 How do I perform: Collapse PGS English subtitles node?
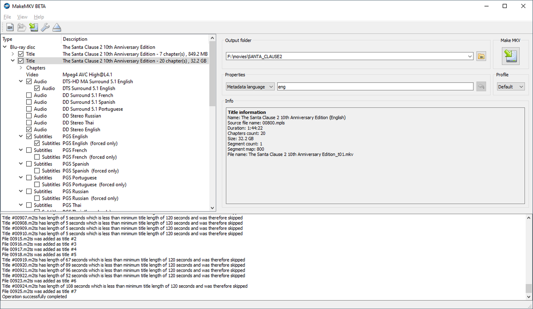(21, 137)
